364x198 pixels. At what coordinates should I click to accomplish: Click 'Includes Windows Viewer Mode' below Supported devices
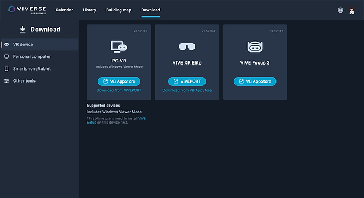pos(114,112)
